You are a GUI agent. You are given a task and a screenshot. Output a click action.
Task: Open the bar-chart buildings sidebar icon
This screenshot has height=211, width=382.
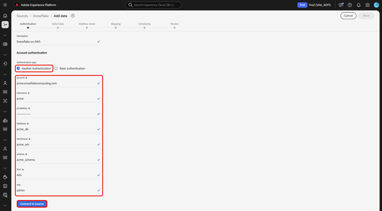pyautogui.click(x=5, y=120)
